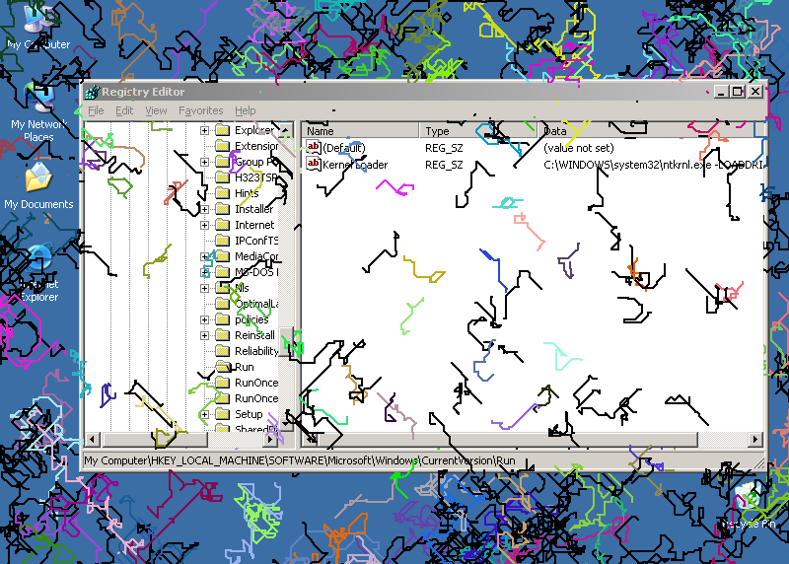Open the Help menu
Screen dimensions: 789x564
pos(245,110)
